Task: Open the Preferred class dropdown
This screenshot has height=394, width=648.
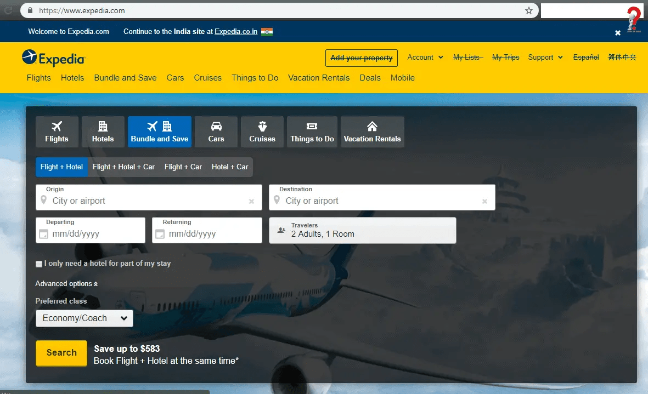Action: coord(84,318)
